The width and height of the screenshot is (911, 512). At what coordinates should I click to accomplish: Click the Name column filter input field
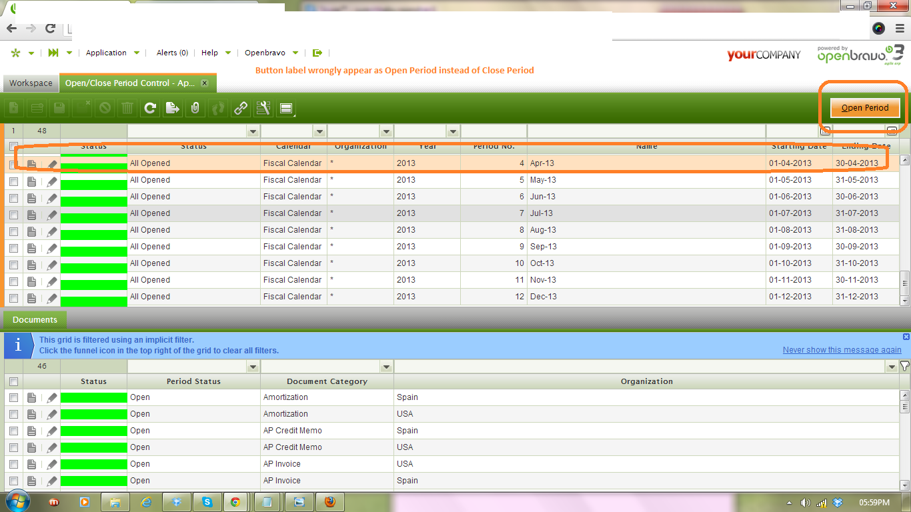coord(646,131)
